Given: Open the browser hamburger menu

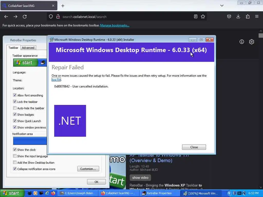Looking at the screenshot, I should point(257,16).
